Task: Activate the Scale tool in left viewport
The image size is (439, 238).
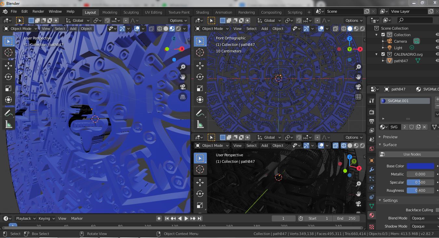Action: (8, 88)
